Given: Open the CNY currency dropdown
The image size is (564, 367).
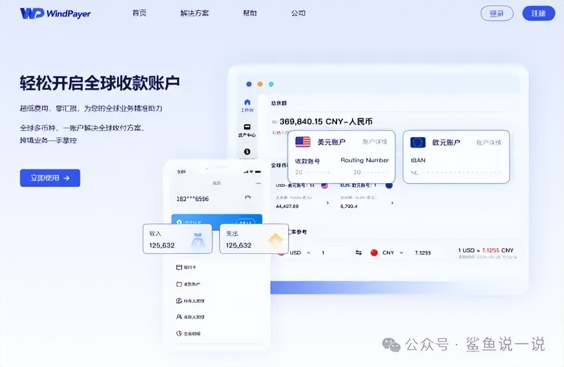Looking at the screenshot, I should coord(393,253).
